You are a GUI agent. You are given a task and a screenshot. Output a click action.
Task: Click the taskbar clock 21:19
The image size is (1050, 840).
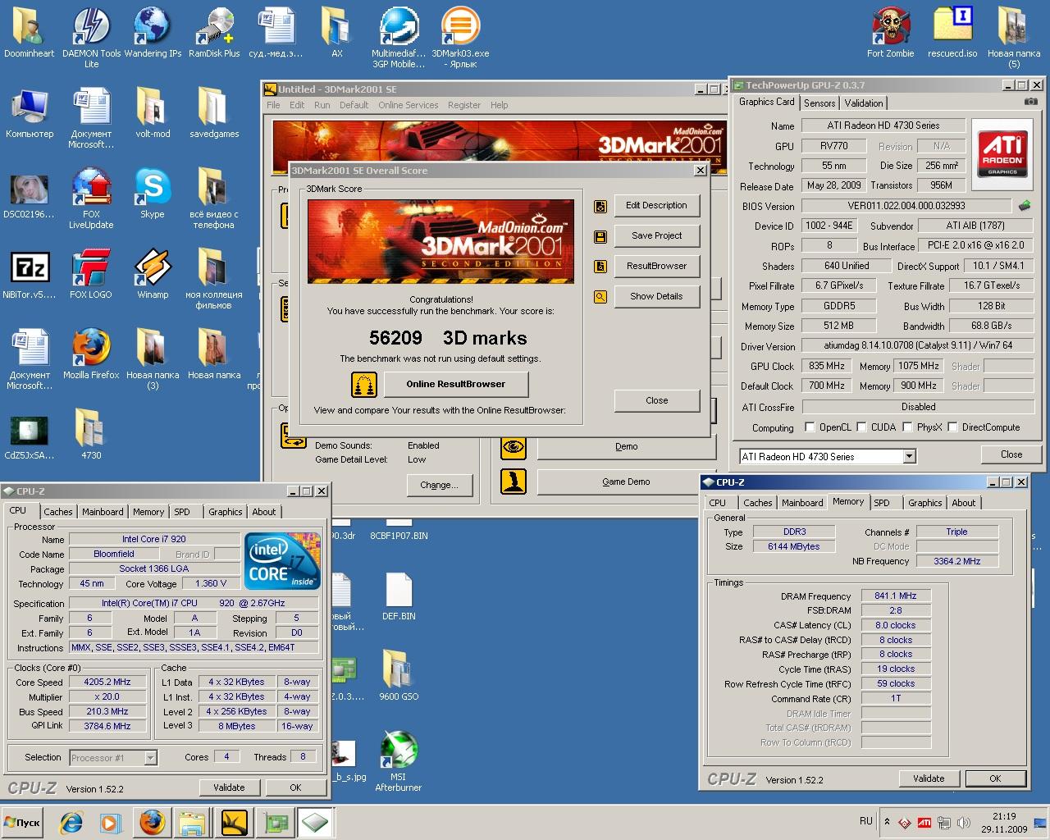1004,816
